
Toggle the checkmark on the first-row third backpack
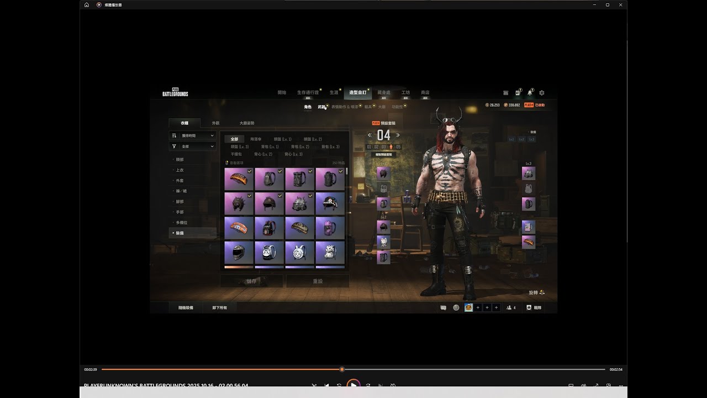310,171
